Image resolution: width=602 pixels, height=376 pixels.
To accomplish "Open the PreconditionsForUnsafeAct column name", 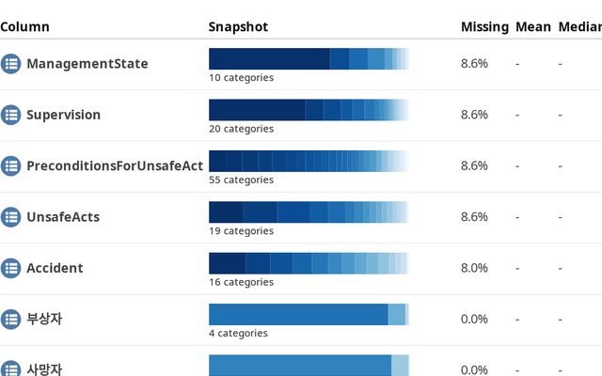I will tap(115, 166).
